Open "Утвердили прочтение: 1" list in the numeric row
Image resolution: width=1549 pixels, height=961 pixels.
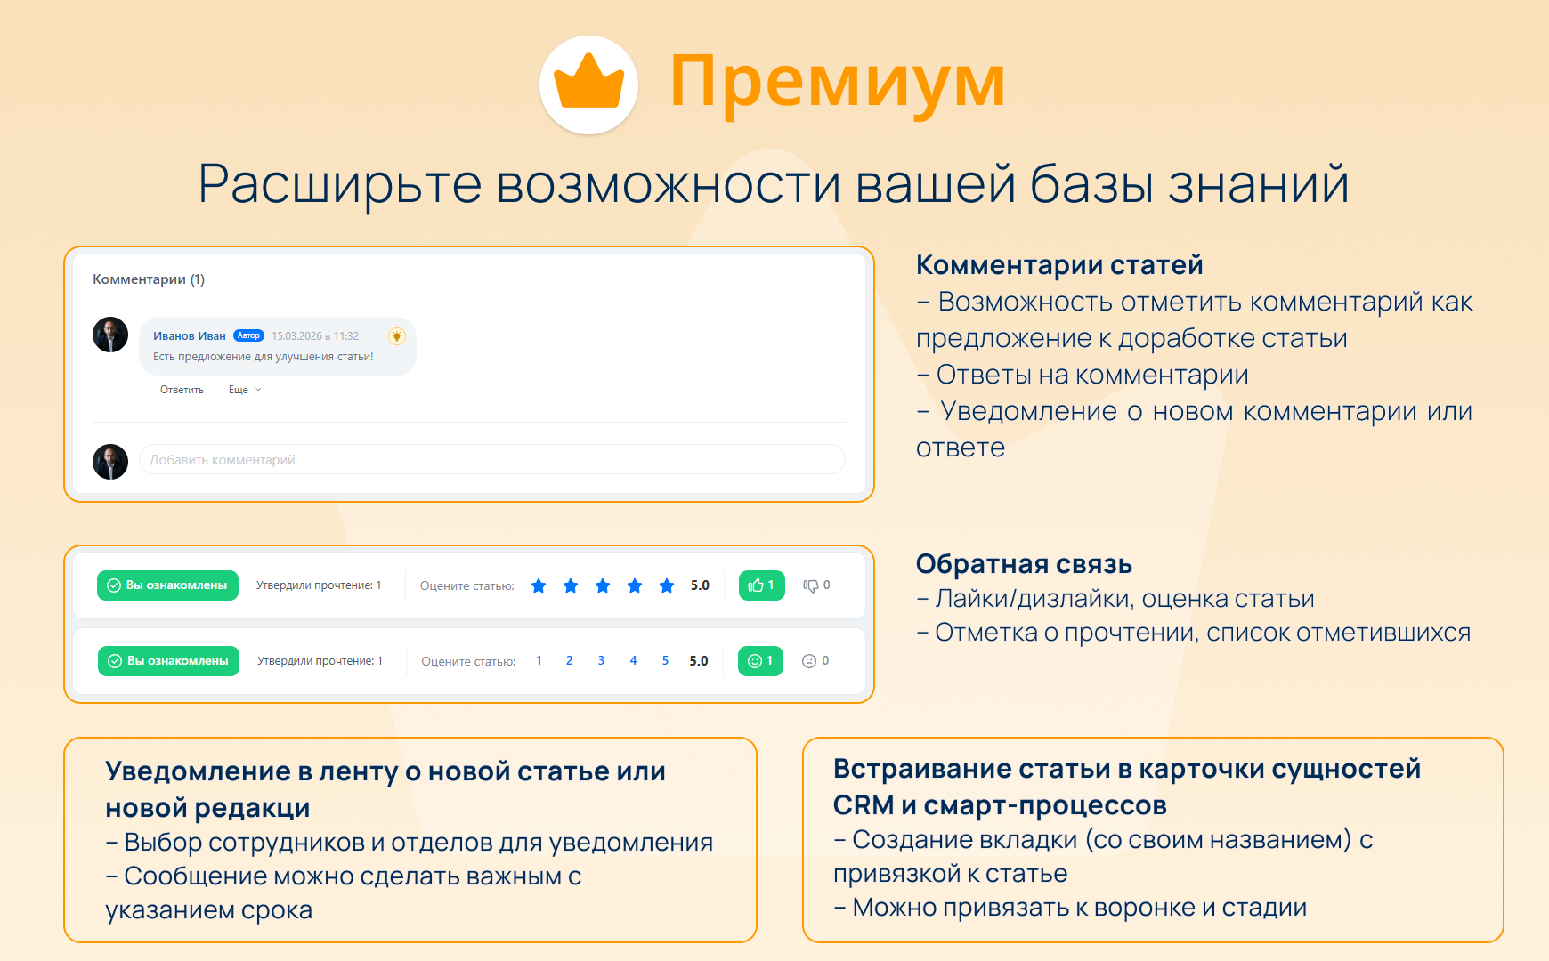coord(320,661)
